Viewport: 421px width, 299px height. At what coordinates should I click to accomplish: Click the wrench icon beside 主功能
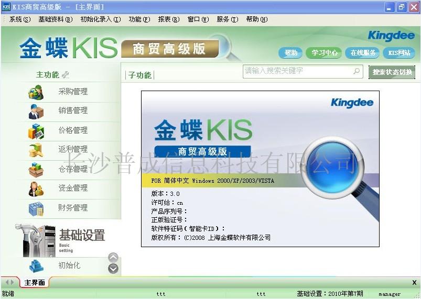click(66, 75)
